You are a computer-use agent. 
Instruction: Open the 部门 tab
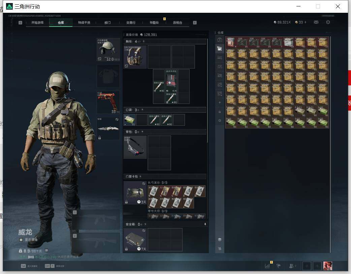click(107, 23)
